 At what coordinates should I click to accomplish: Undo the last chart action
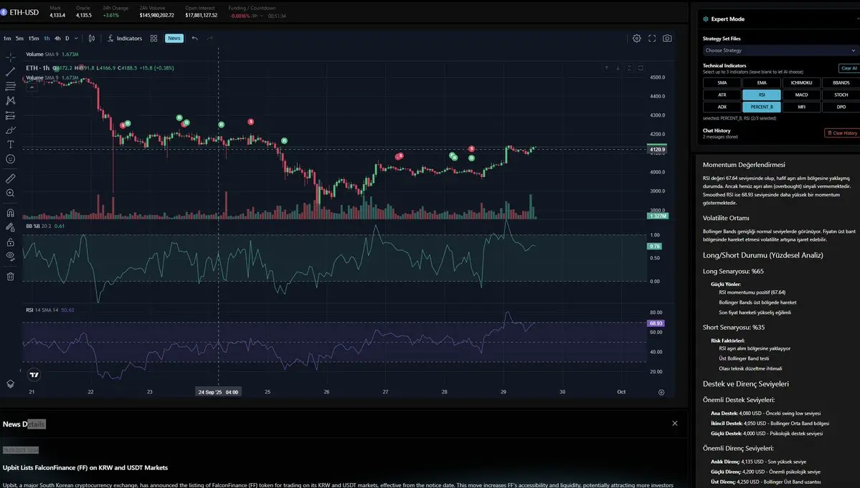(x=194, y=39)
